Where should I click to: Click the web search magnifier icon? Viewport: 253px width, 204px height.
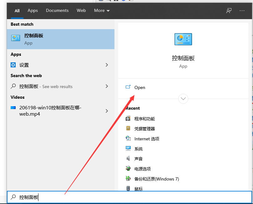tap(13, 86)
